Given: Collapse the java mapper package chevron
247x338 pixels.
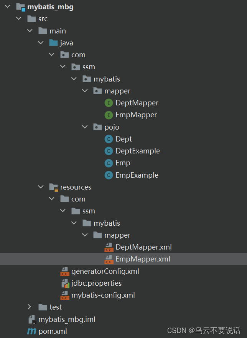Looking at the screenshot, I should tap(85, 91).
